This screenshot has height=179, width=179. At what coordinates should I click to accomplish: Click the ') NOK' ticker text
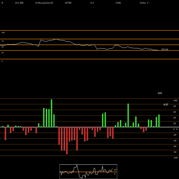pyautogui.click(x=118, y=3)
